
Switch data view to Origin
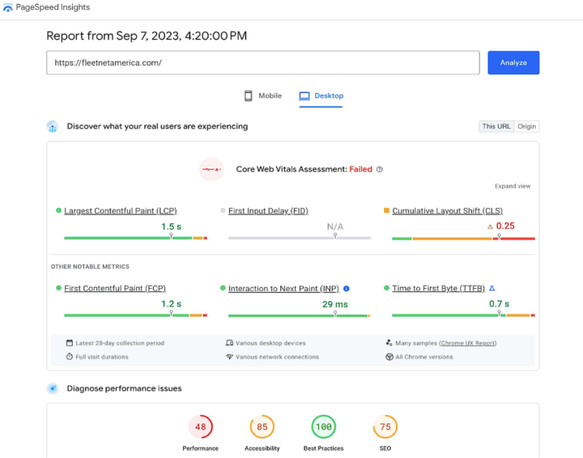[x=527, y=126]
